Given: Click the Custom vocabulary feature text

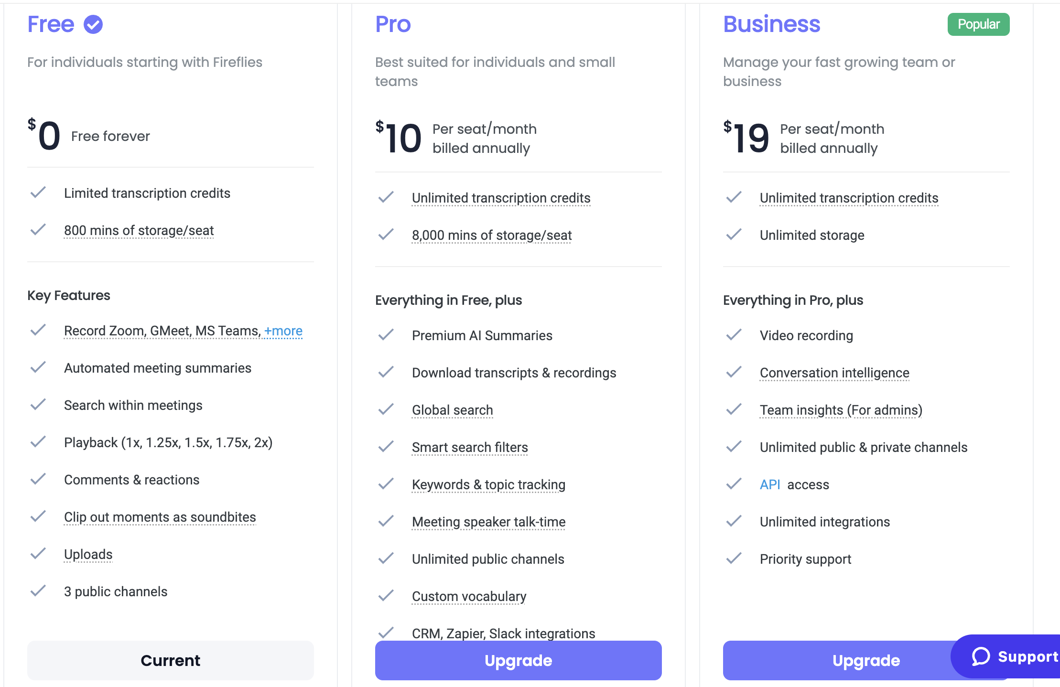Looking at the screenshot, I should pyautogui.click(x=469, y=596).
